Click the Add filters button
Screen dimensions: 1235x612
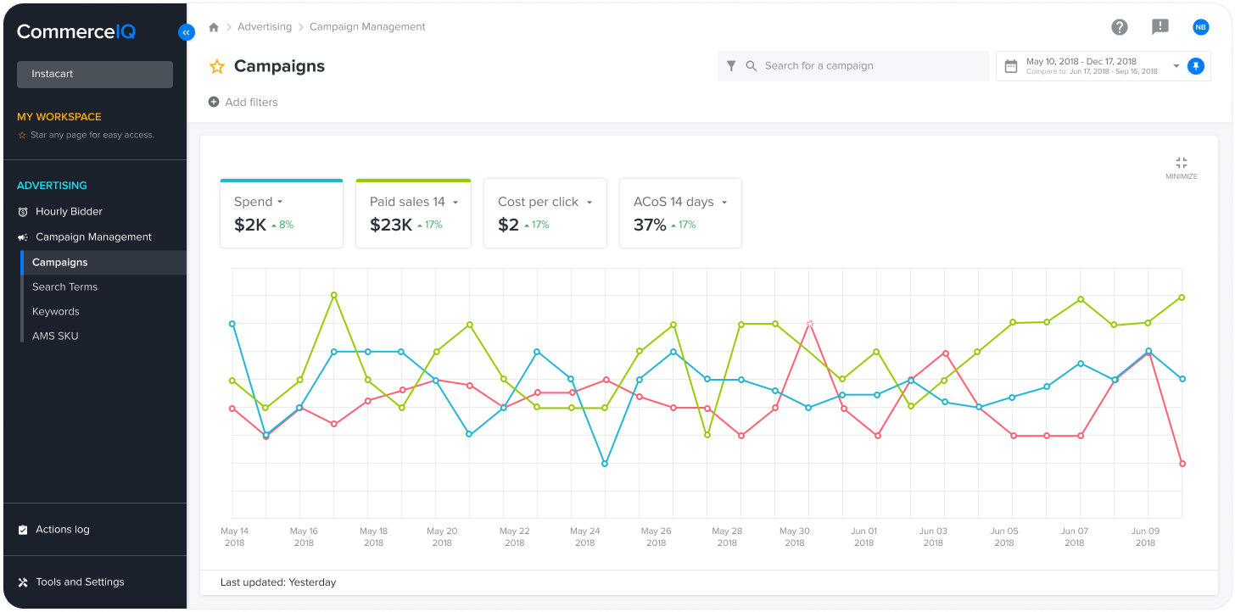point(243,103)
